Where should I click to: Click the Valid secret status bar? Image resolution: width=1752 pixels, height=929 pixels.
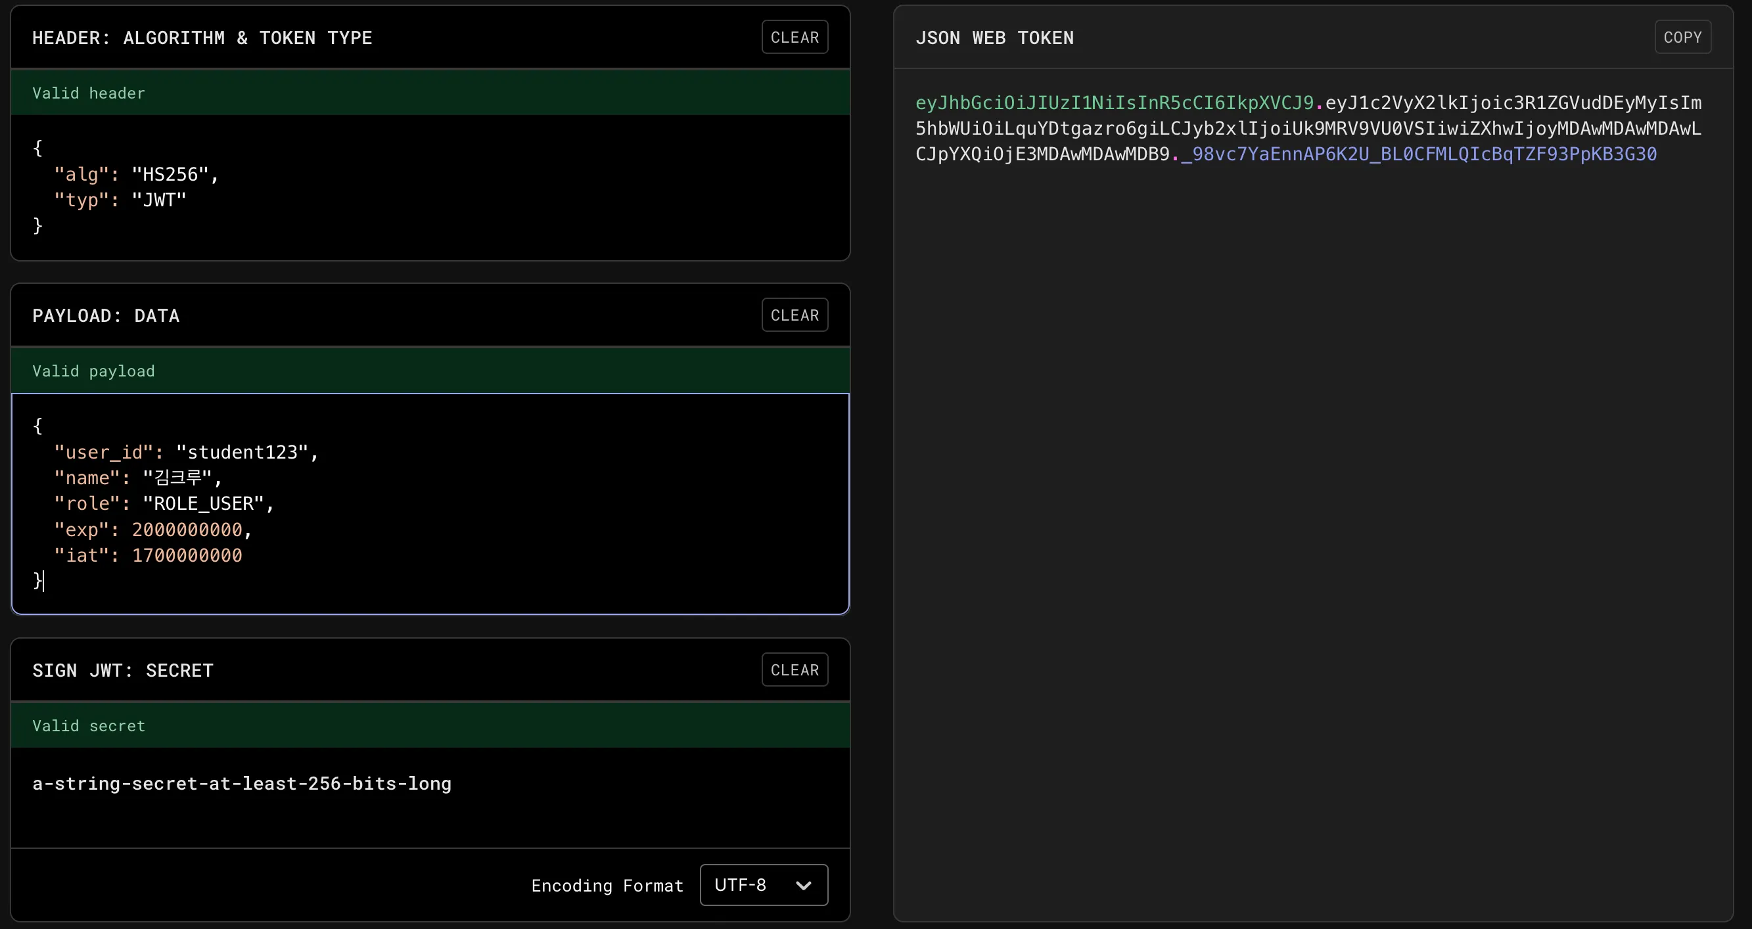point(430,725)
